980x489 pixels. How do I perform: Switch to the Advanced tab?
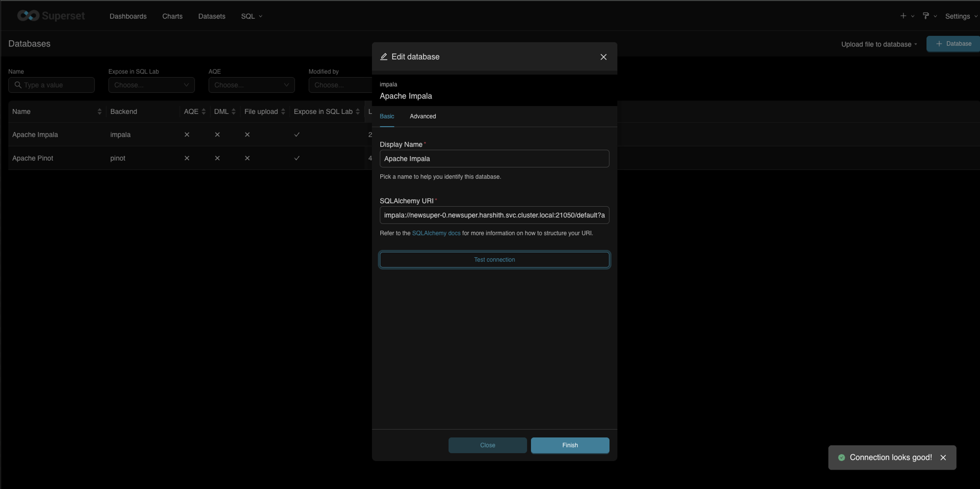[x=423, y=116]
